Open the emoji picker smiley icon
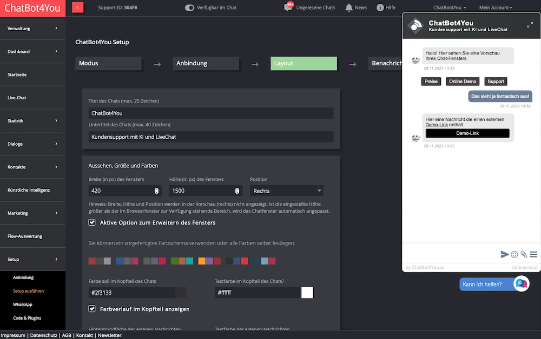The height and width of the screenshot is (339, 541). click(x=514, y=254)
